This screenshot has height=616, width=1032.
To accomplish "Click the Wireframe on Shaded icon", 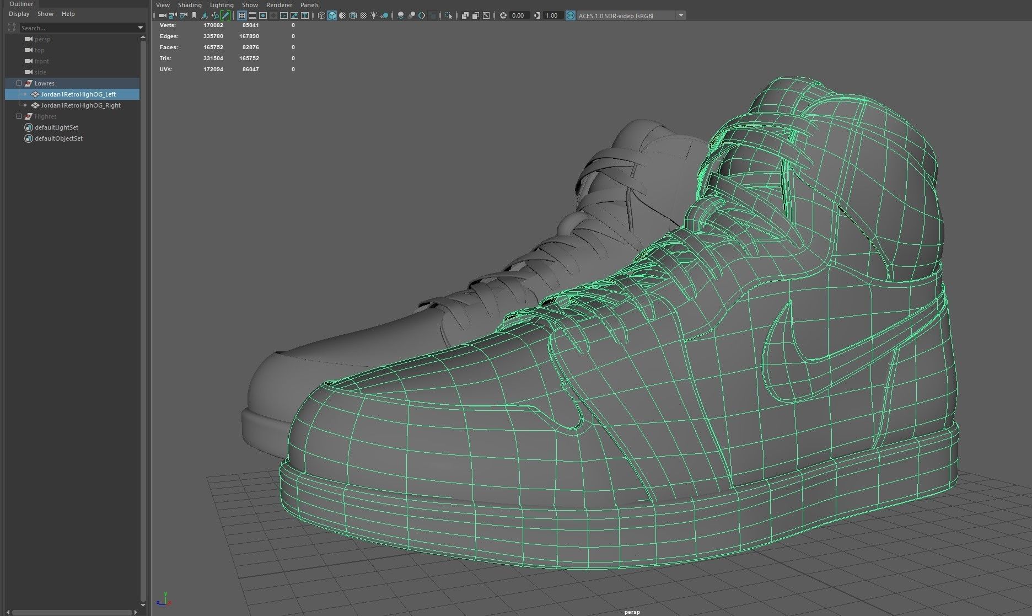I will 353,15.
